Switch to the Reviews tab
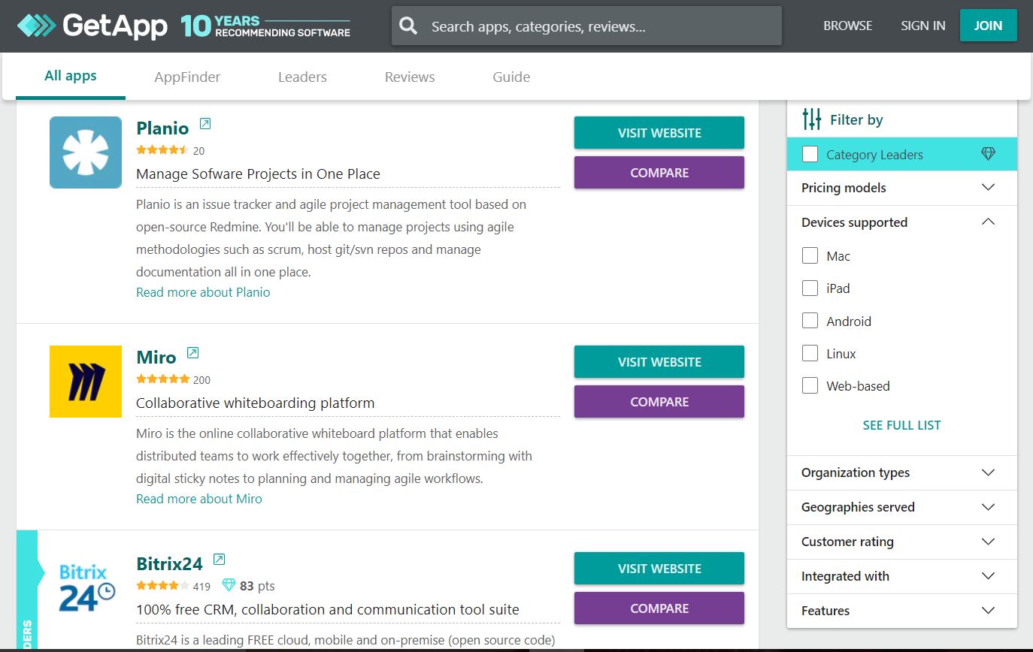Screen dimensions: 1033x652 tap(410, 77)
